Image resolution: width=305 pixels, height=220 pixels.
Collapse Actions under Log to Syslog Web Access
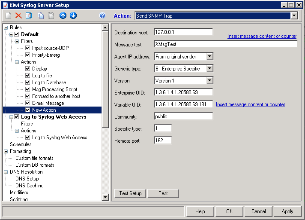click(x=17, y=131)
